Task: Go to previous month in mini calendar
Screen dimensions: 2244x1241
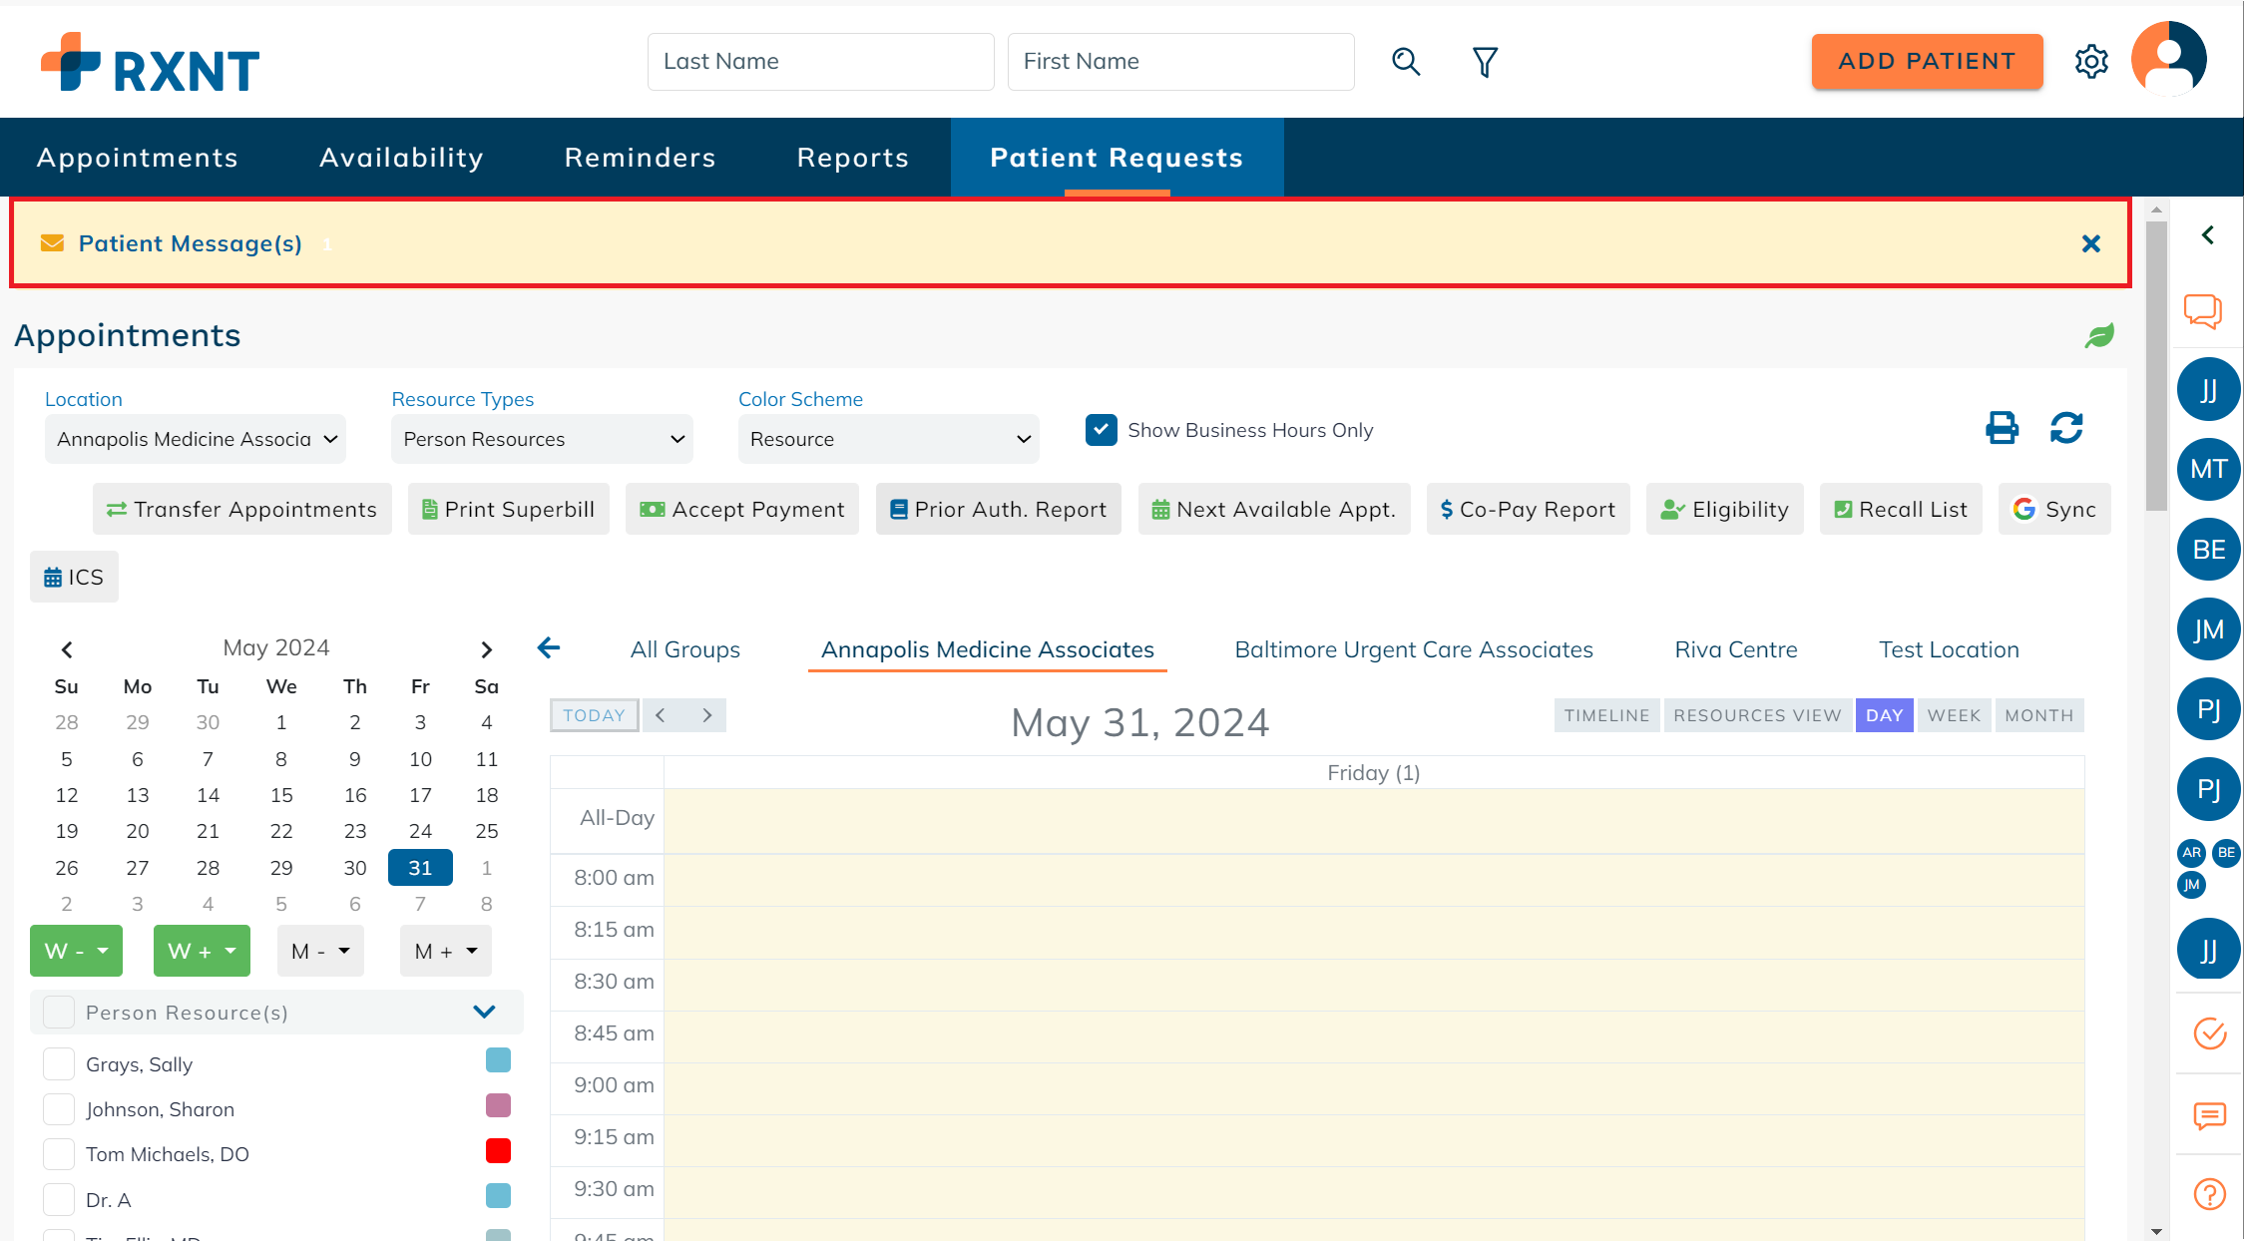Action: (x=67, y=649)
